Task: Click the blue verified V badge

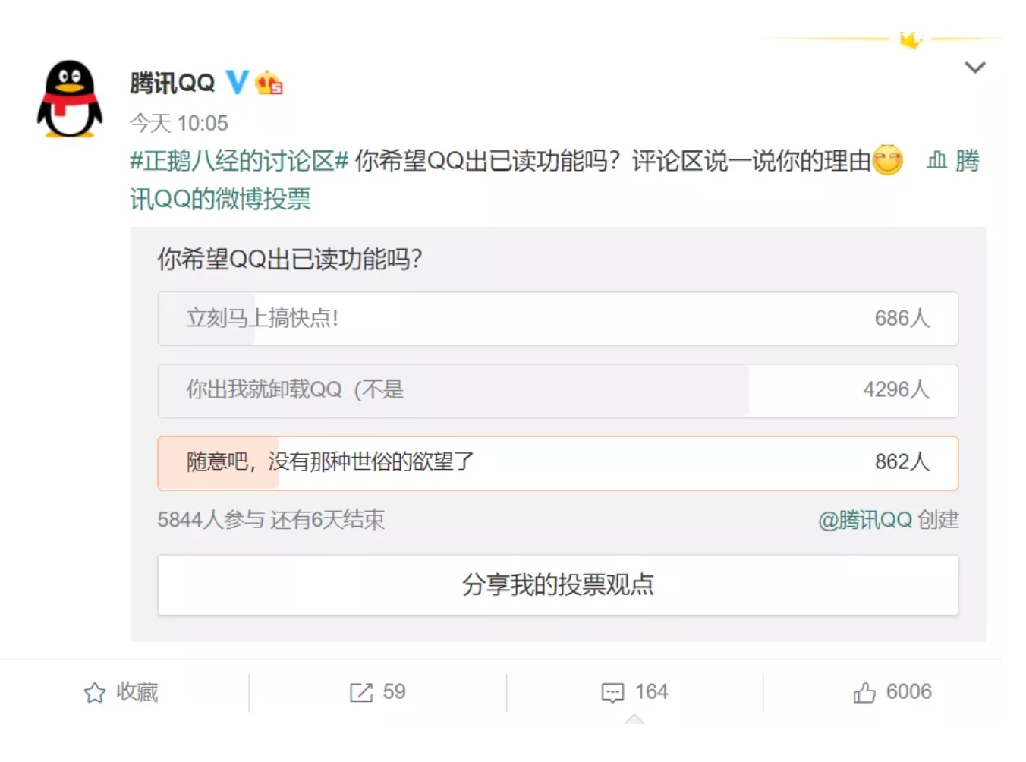Action: [237, 82]
